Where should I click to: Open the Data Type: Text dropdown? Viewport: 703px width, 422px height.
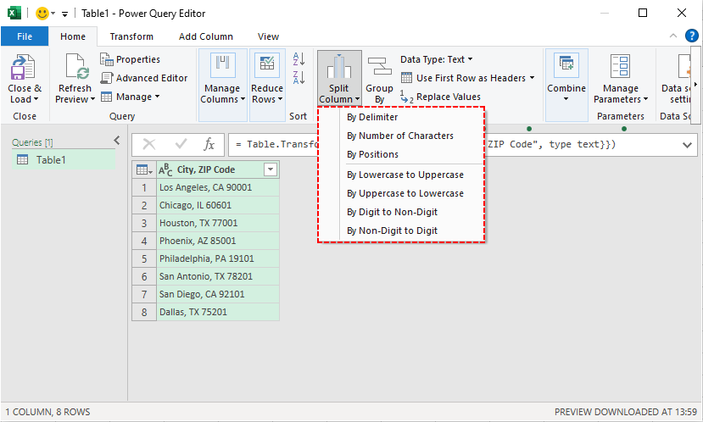[x=437, y=59]
